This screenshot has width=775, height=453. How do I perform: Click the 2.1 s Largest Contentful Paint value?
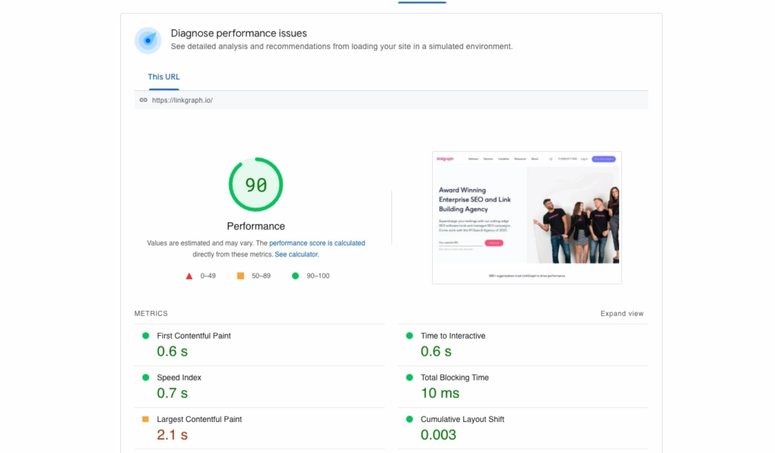pos(172,435)
